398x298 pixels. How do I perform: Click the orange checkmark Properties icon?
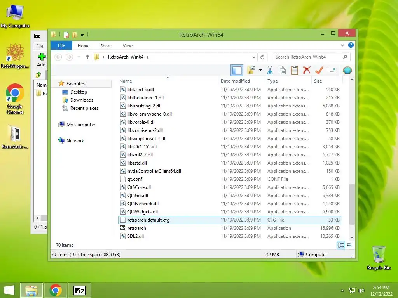click(x=319, y=70)
